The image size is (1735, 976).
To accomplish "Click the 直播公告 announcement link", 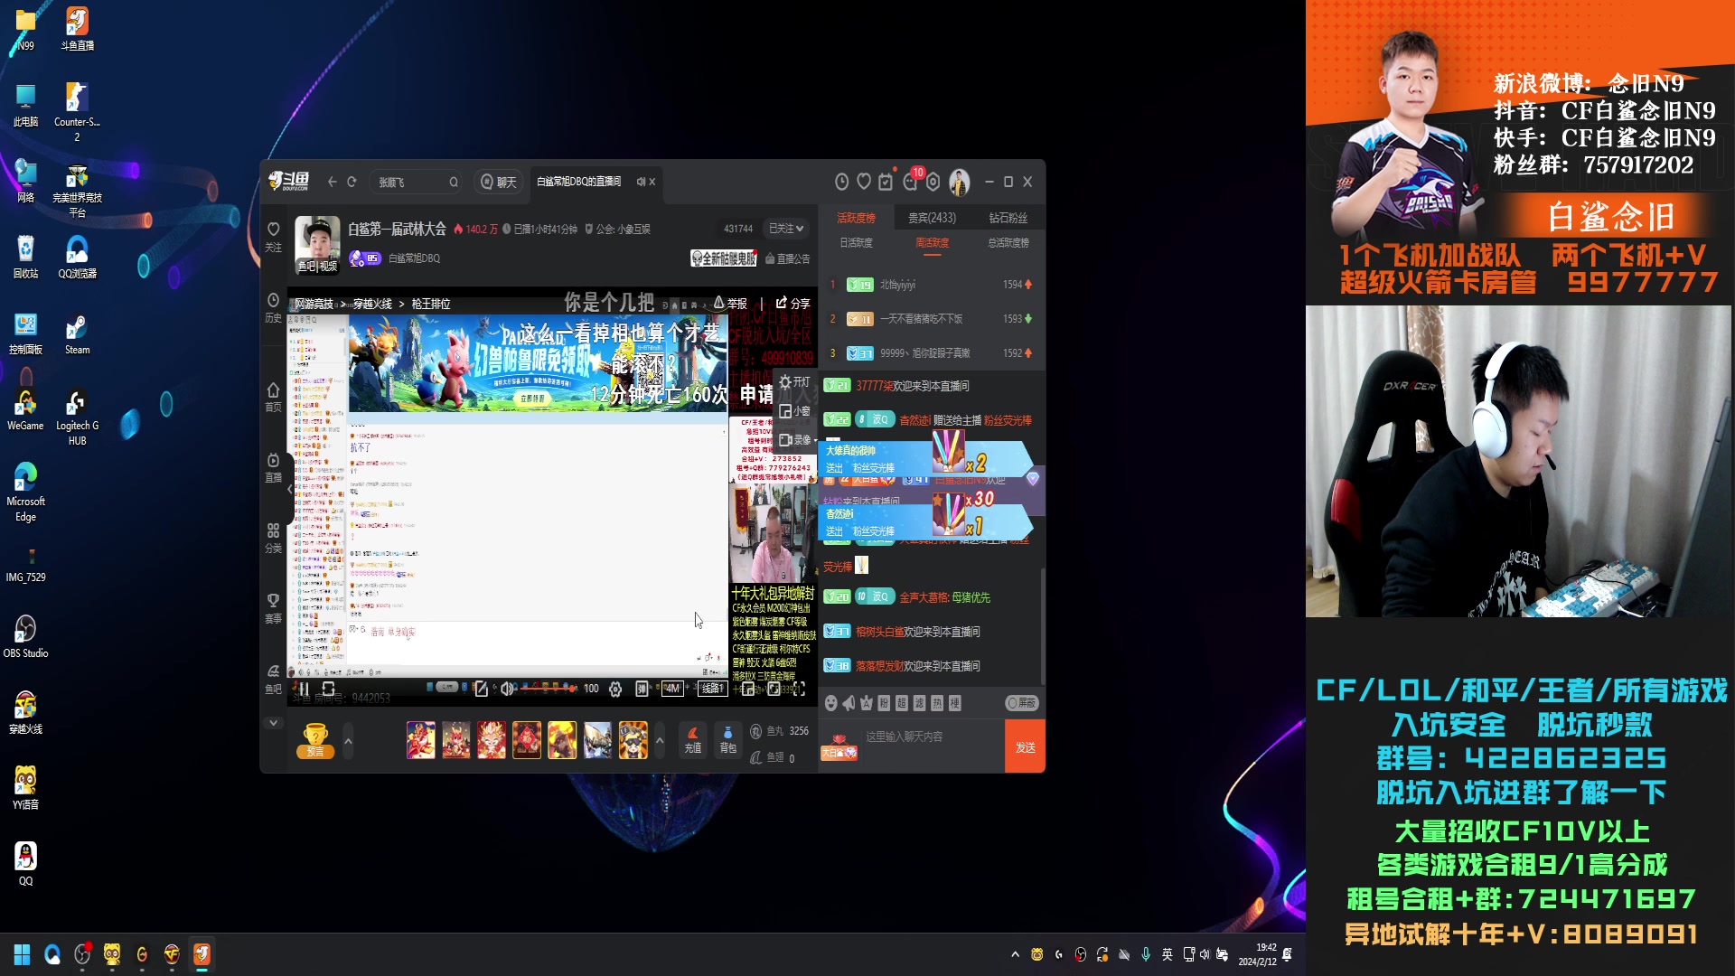I will click(788, 258).
